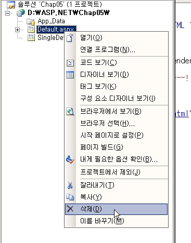Click the open document icon beside 열기
The width and height of the screenshot is (191, 243).
click(70, 38)
